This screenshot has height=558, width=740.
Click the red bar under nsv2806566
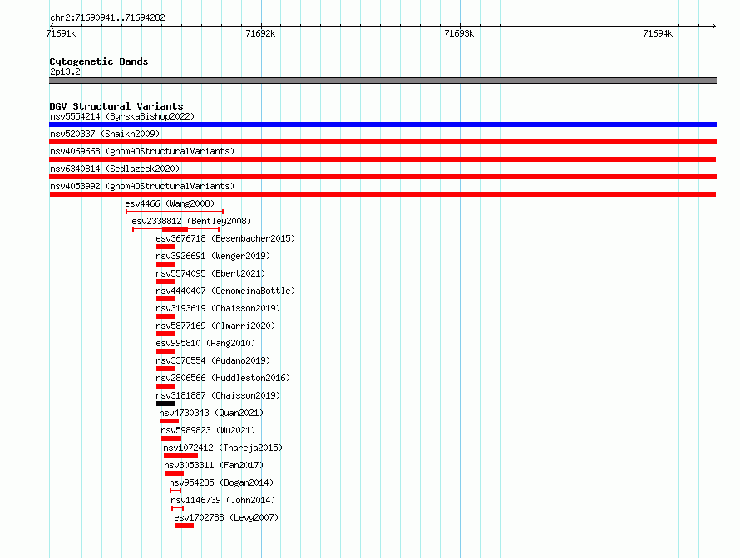[x=165, y=386]
